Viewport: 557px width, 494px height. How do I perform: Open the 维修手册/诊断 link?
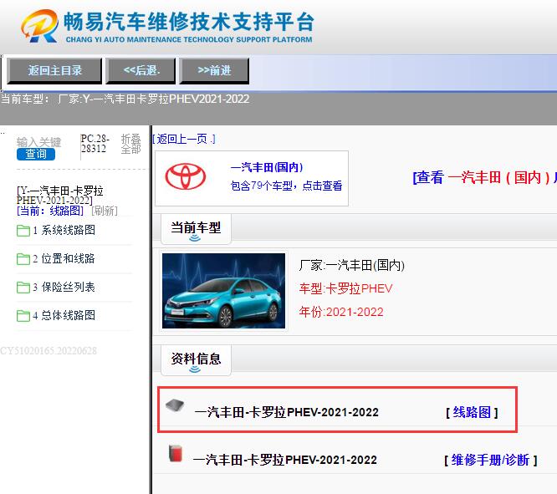tap(491, 461)
